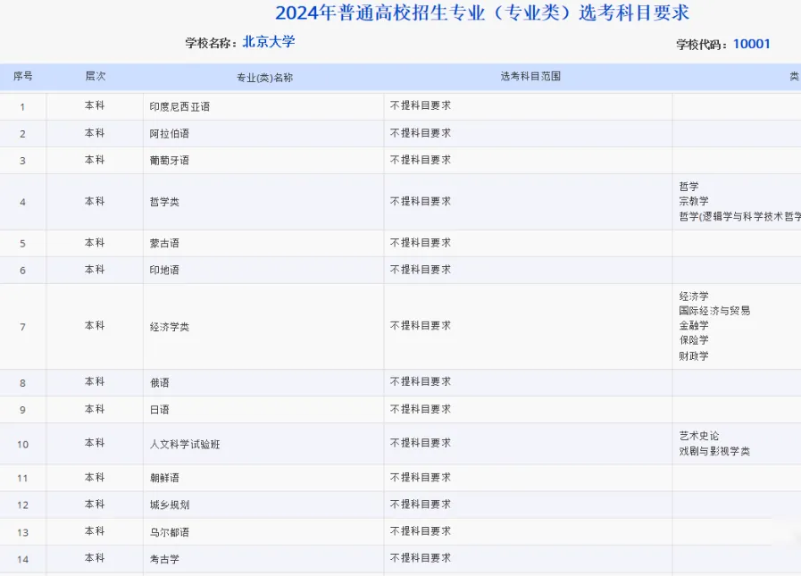The image size is (801, 576).
Task: Click the 专业(类)名称 column header
Action: coord(264,78)
